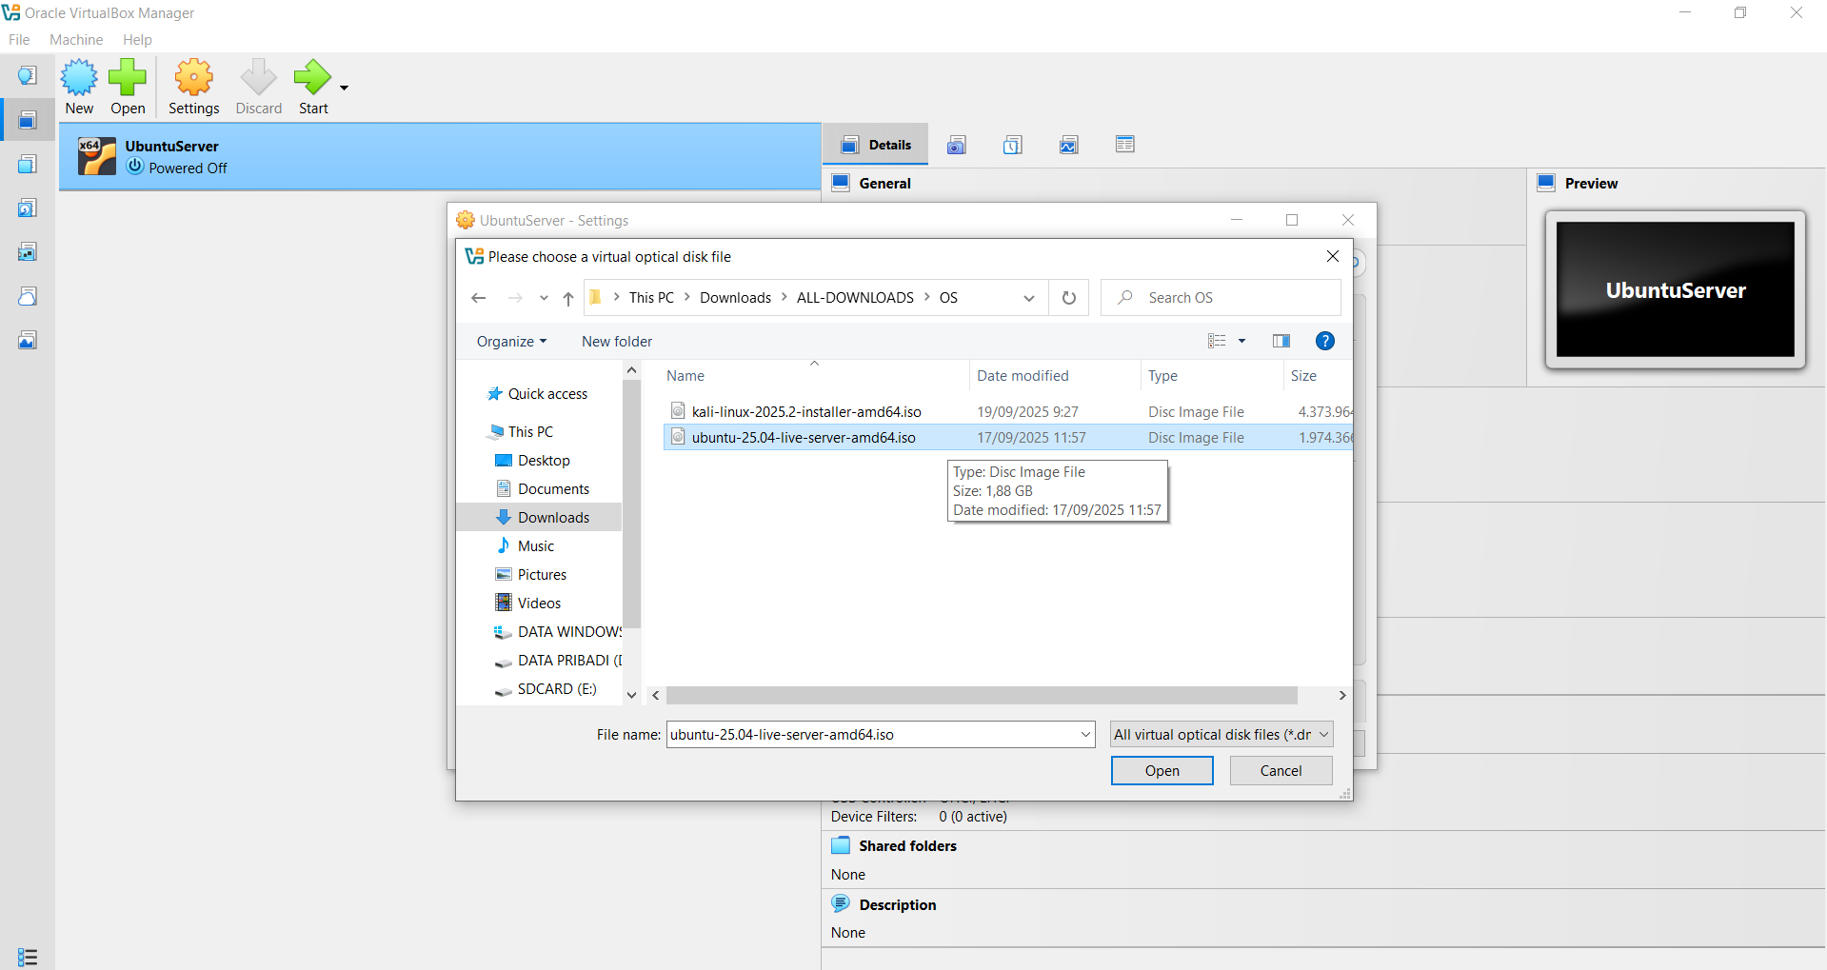Click the Cancel button
This screenshot has width=1827, height=970.
click(1281, 770)
